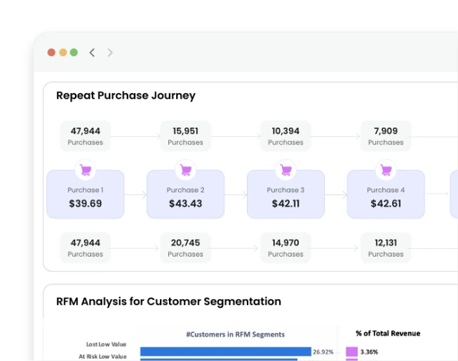Click RFM Analysis for Customer Segmentation heading
The width and height of the screenshot is (458, 361).
[x=168, y=301]
